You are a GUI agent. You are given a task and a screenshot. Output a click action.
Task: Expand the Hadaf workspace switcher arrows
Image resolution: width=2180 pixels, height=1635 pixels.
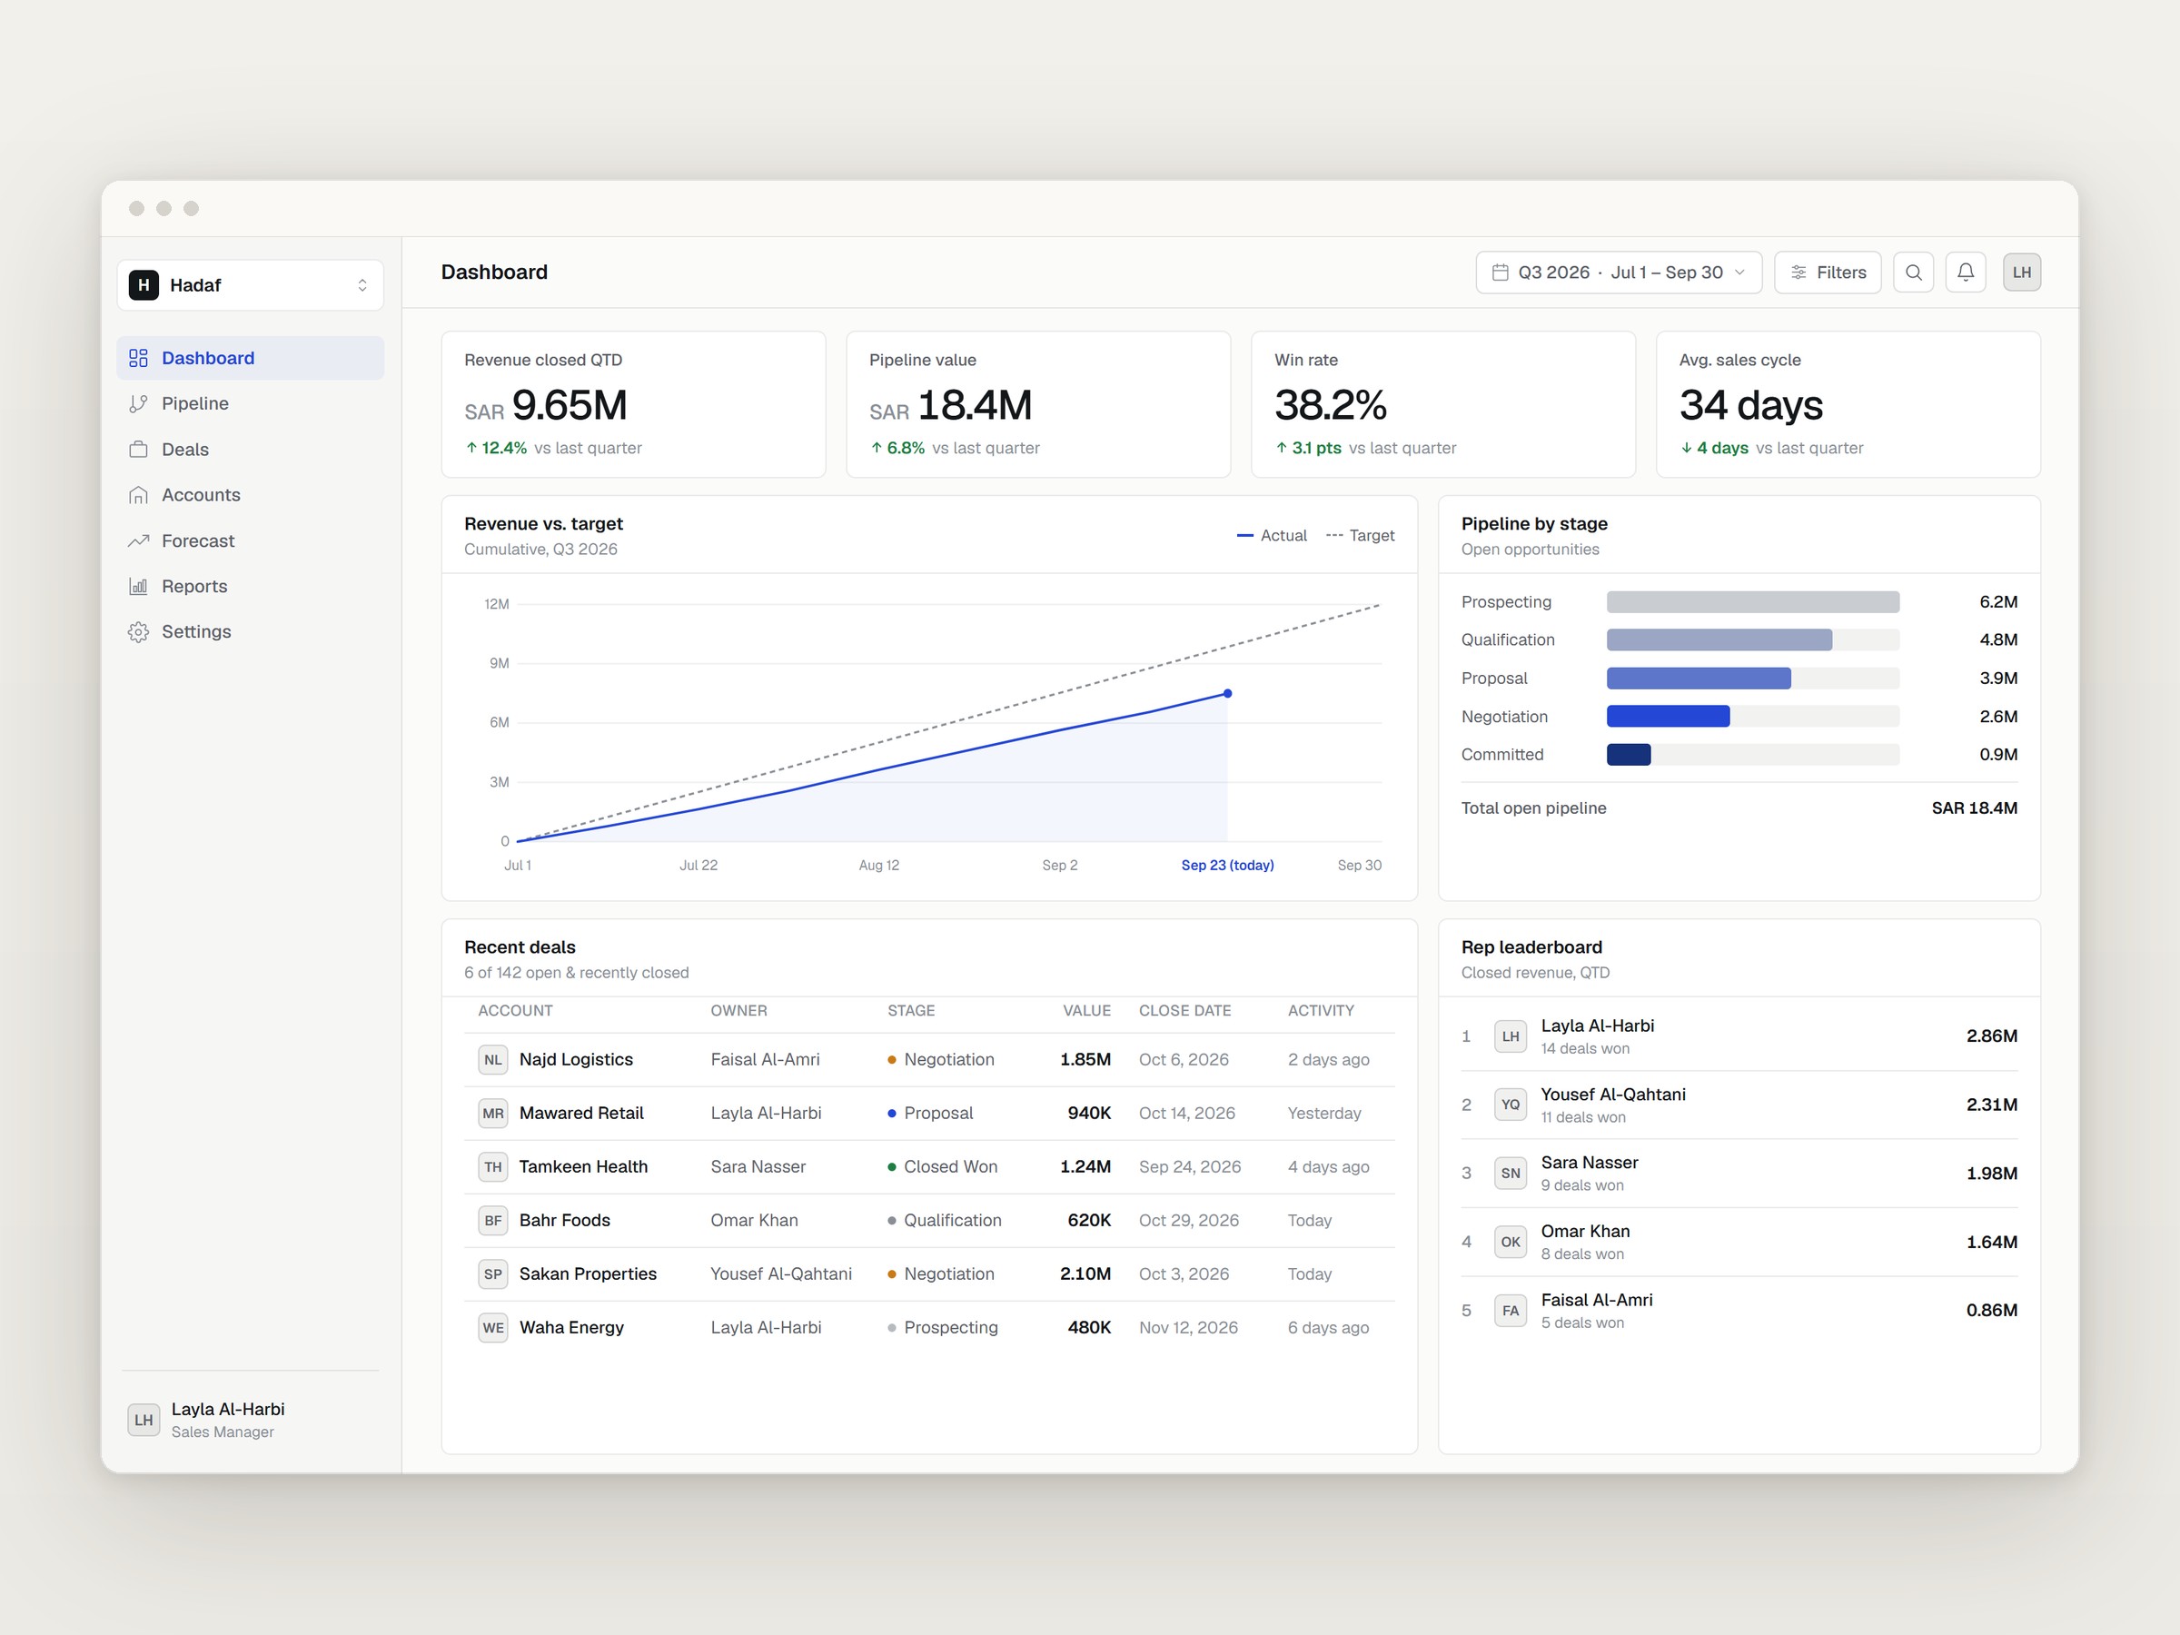(x=362, y=285)
